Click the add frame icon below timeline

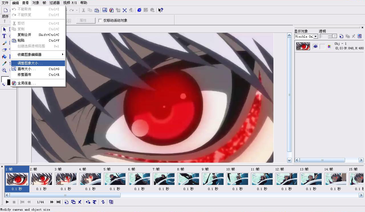[66, 202]
